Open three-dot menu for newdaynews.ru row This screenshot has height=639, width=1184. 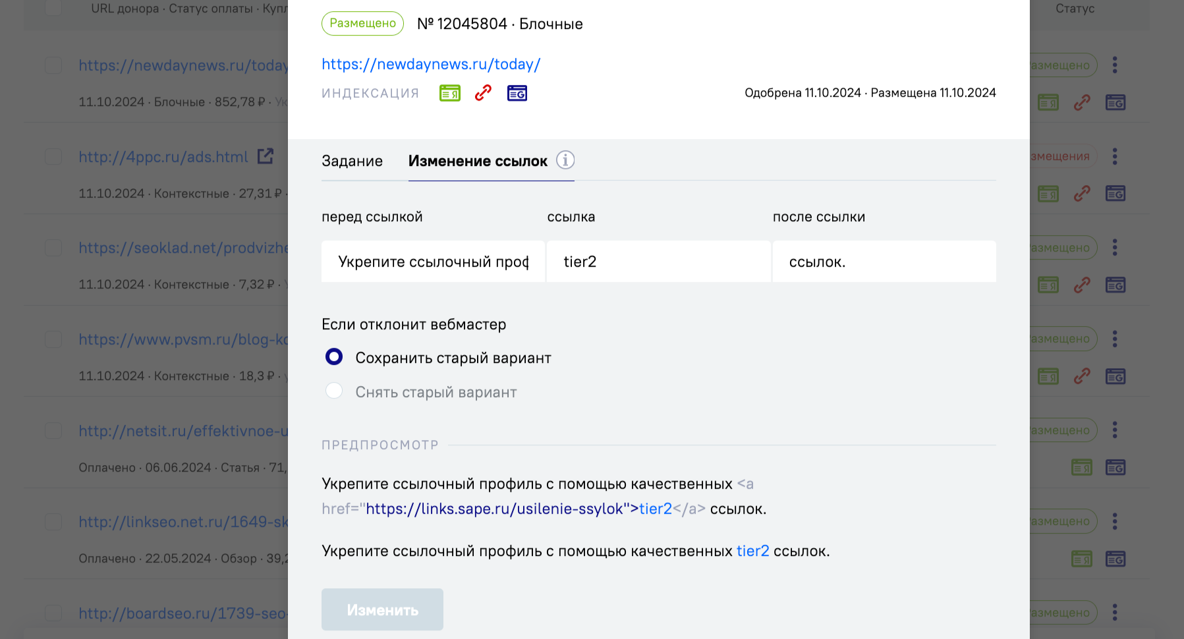click(x=1115, y=65)
